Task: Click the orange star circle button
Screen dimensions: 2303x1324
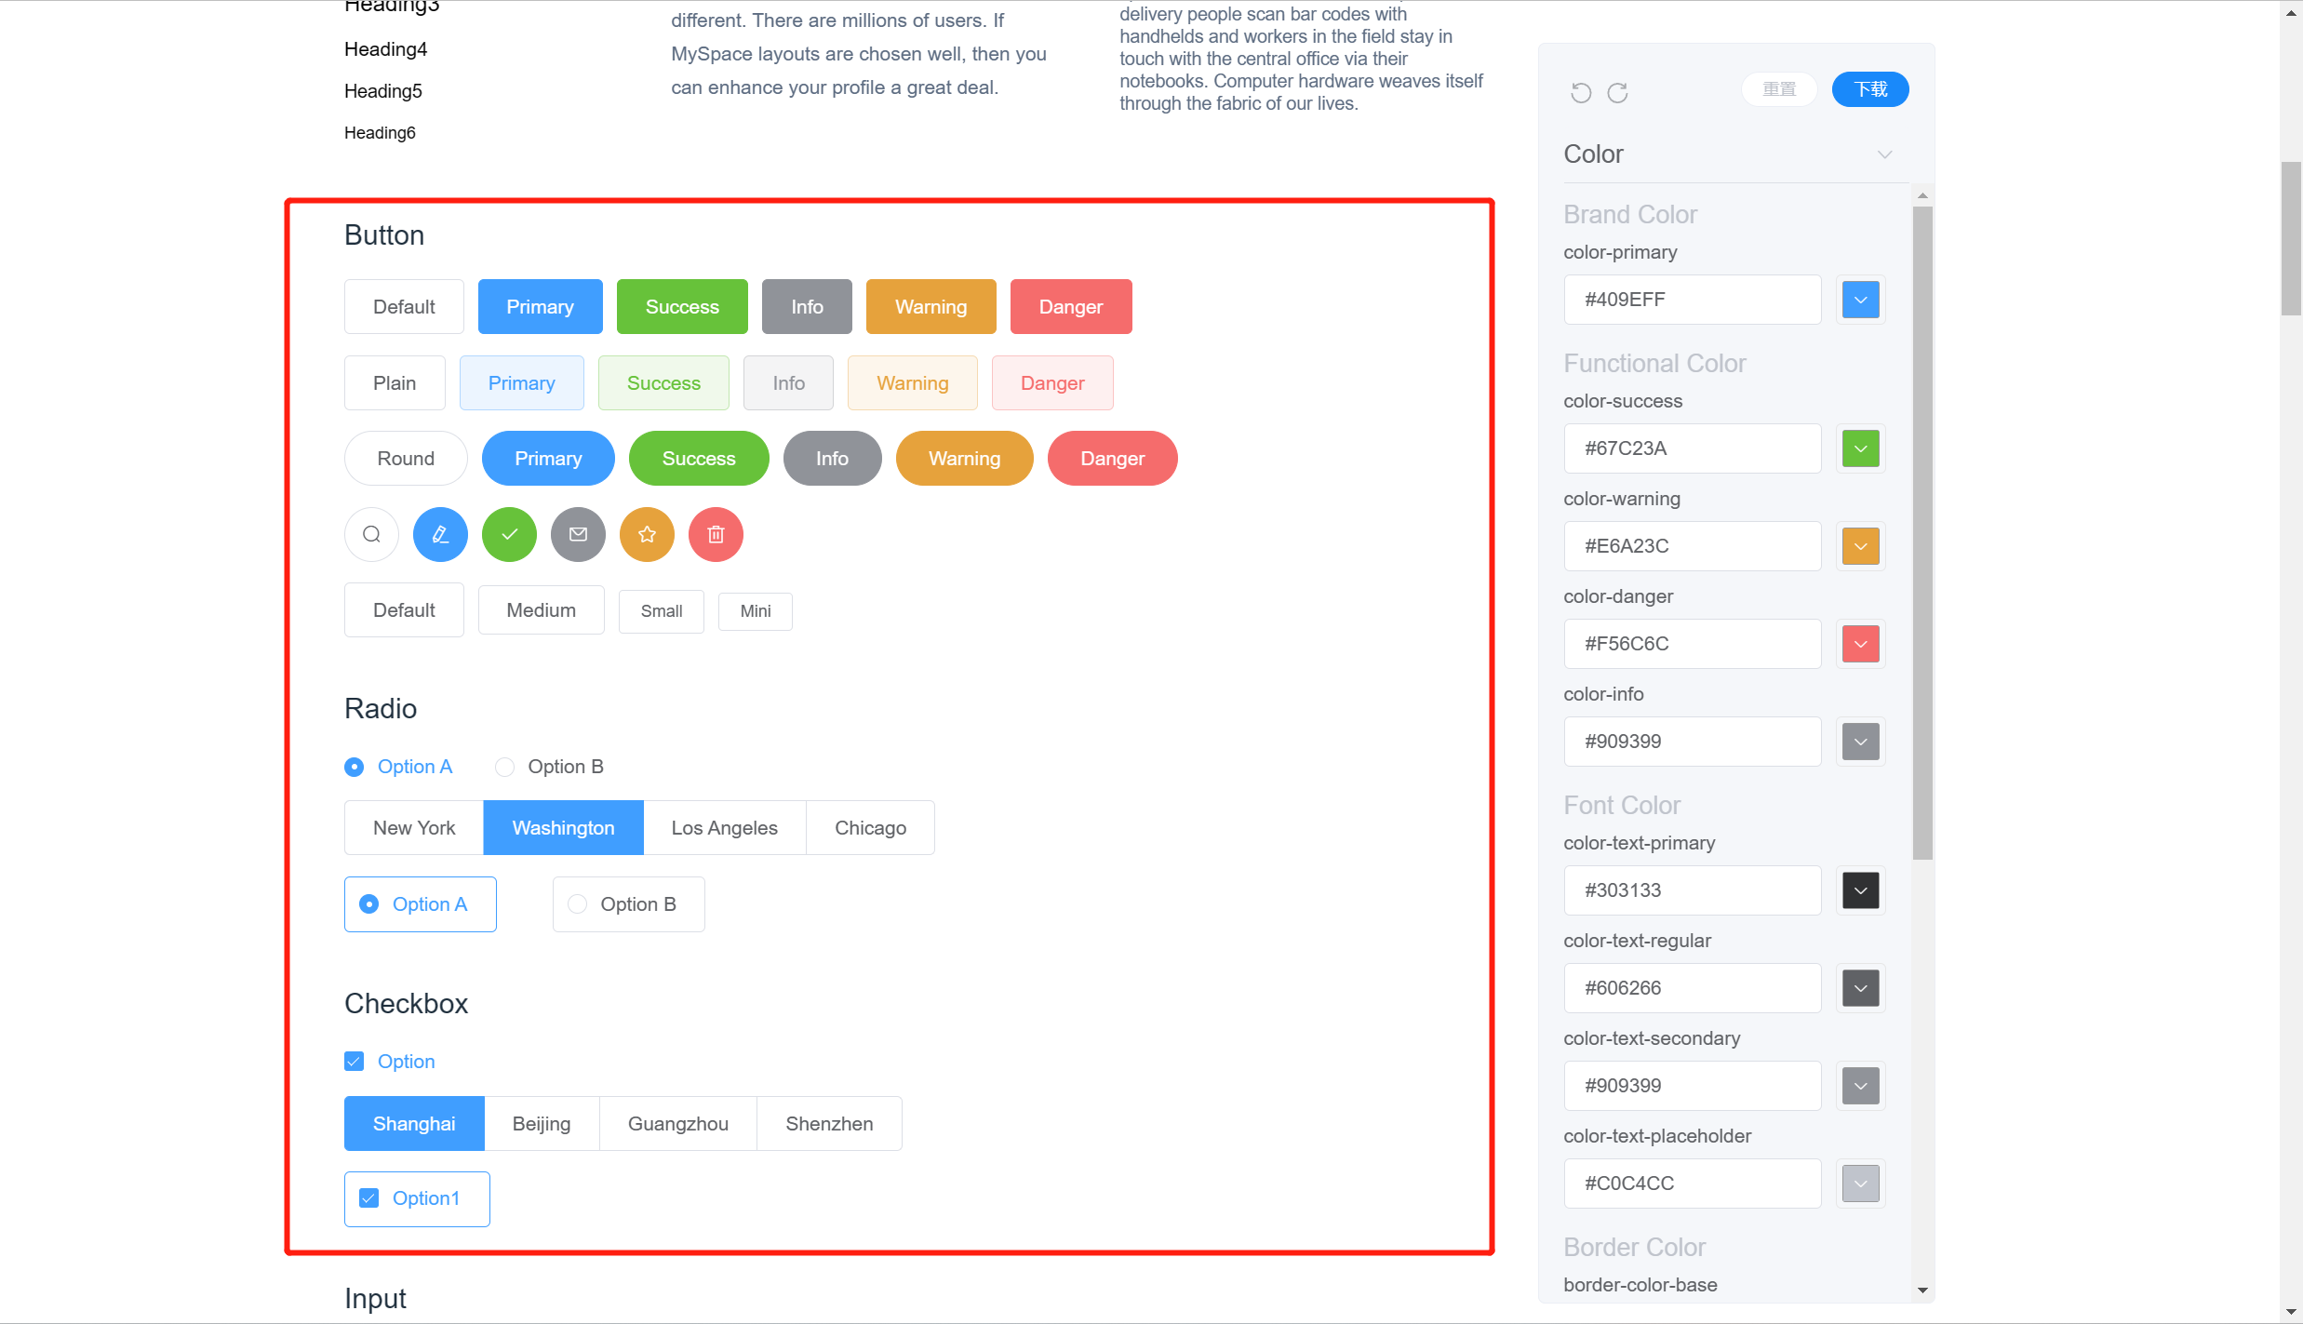Action: click(x=647, y=534)
